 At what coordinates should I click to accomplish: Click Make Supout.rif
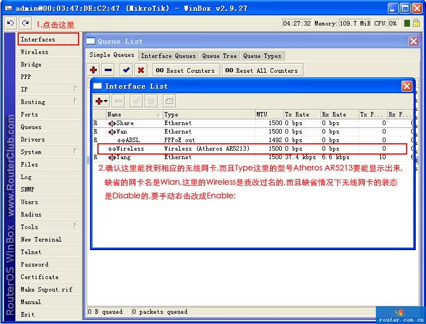(x=49, y=289)
